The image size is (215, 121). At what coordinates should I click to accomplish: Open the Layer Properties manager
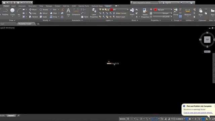coord(94,13)
